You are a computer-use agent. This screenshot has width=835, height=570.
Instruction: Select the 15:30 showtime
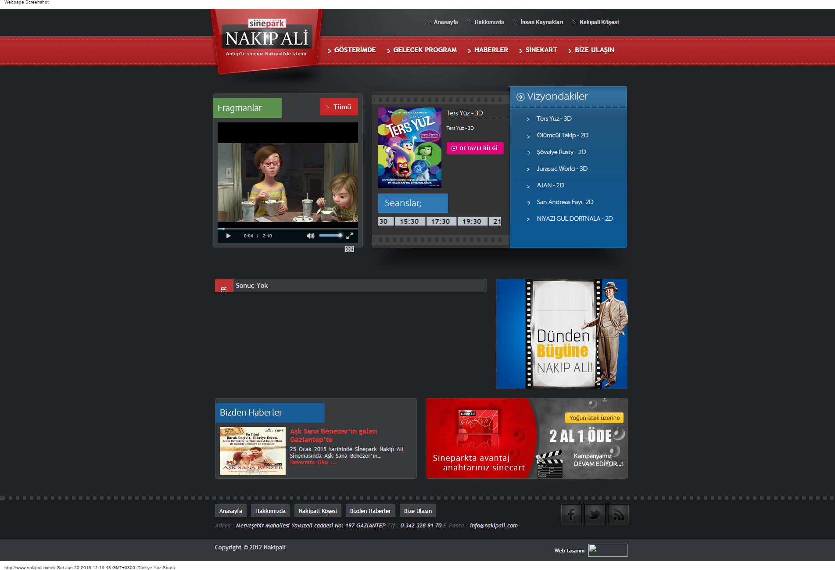click(409, 222)
